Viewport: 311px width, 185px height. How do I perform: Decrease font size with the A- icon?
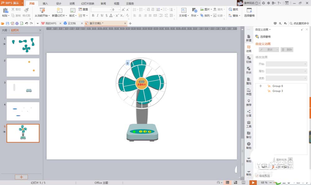128,10
